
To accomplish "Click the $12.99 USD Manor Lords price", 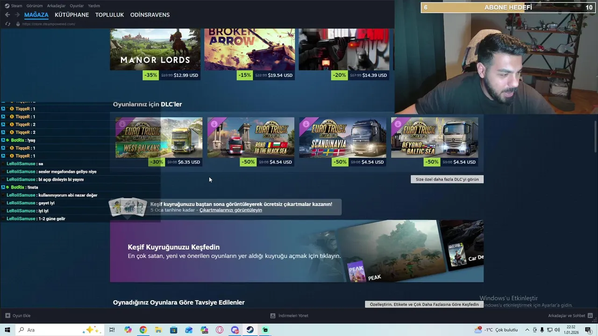I will click(186, 75).
